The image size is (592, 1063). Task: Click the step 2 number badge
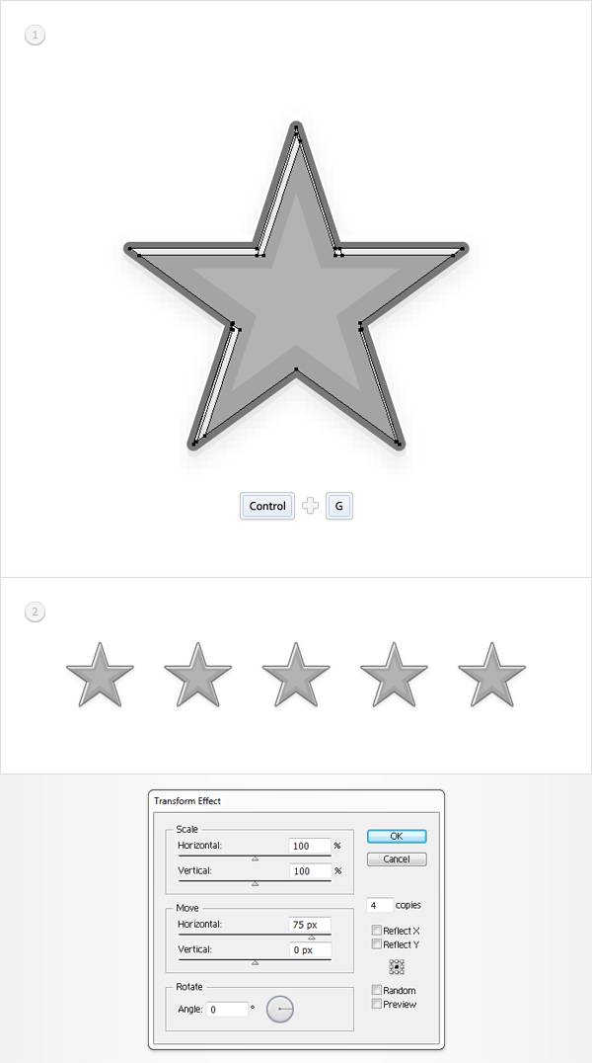click(36, 612)
